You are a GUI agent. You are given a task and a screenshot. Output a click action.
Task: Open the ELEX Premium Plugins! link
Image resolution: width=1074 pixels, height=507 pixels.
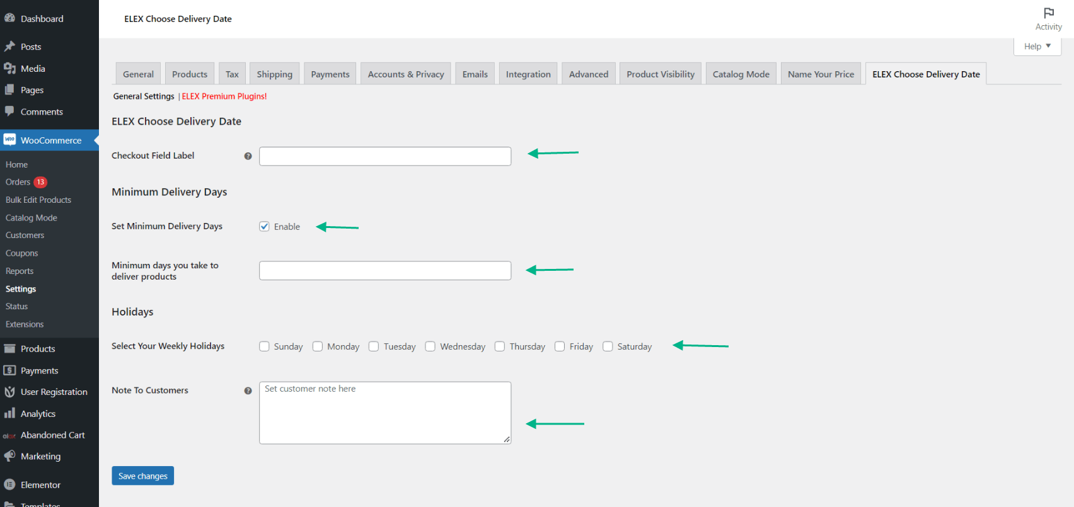tap(224, 96)
